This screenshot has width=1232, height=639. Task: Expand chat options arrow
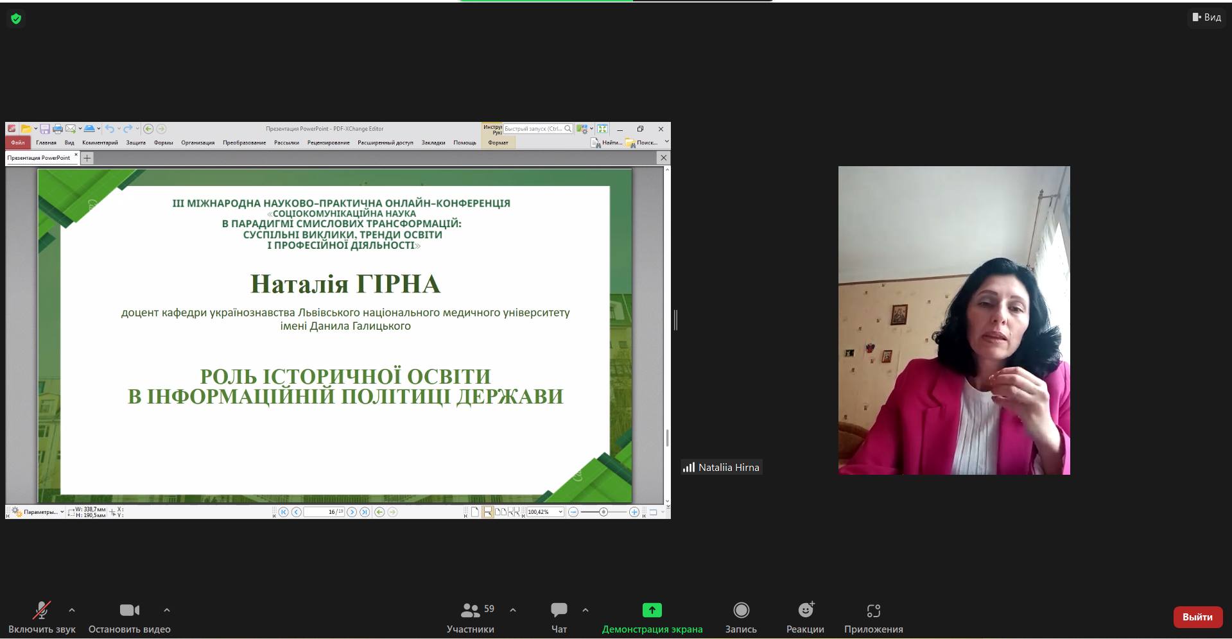pos(586,610)
